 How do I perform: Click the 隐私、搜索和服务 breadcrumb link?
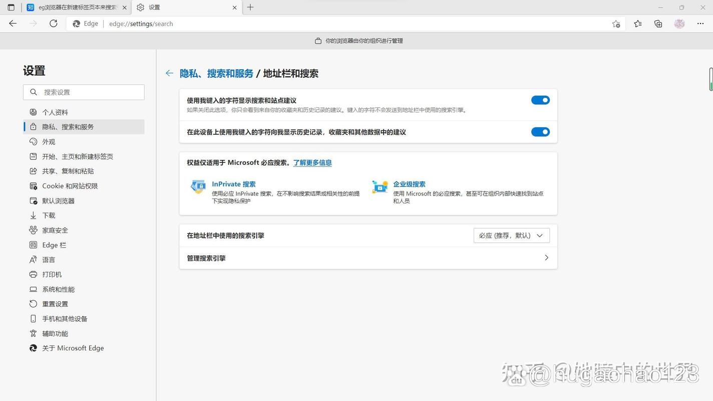click(x=216, y=73)
